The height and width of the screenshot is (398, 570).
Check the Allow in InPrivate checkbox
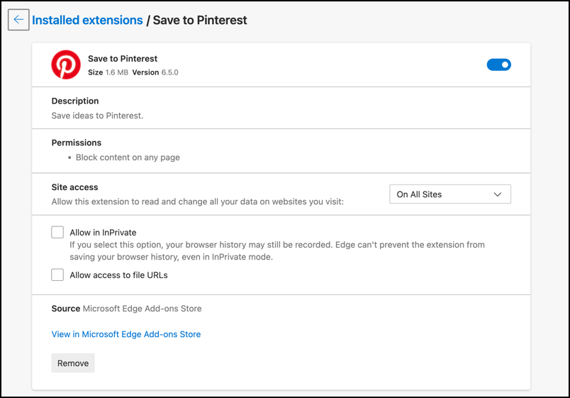click(57, 232)
